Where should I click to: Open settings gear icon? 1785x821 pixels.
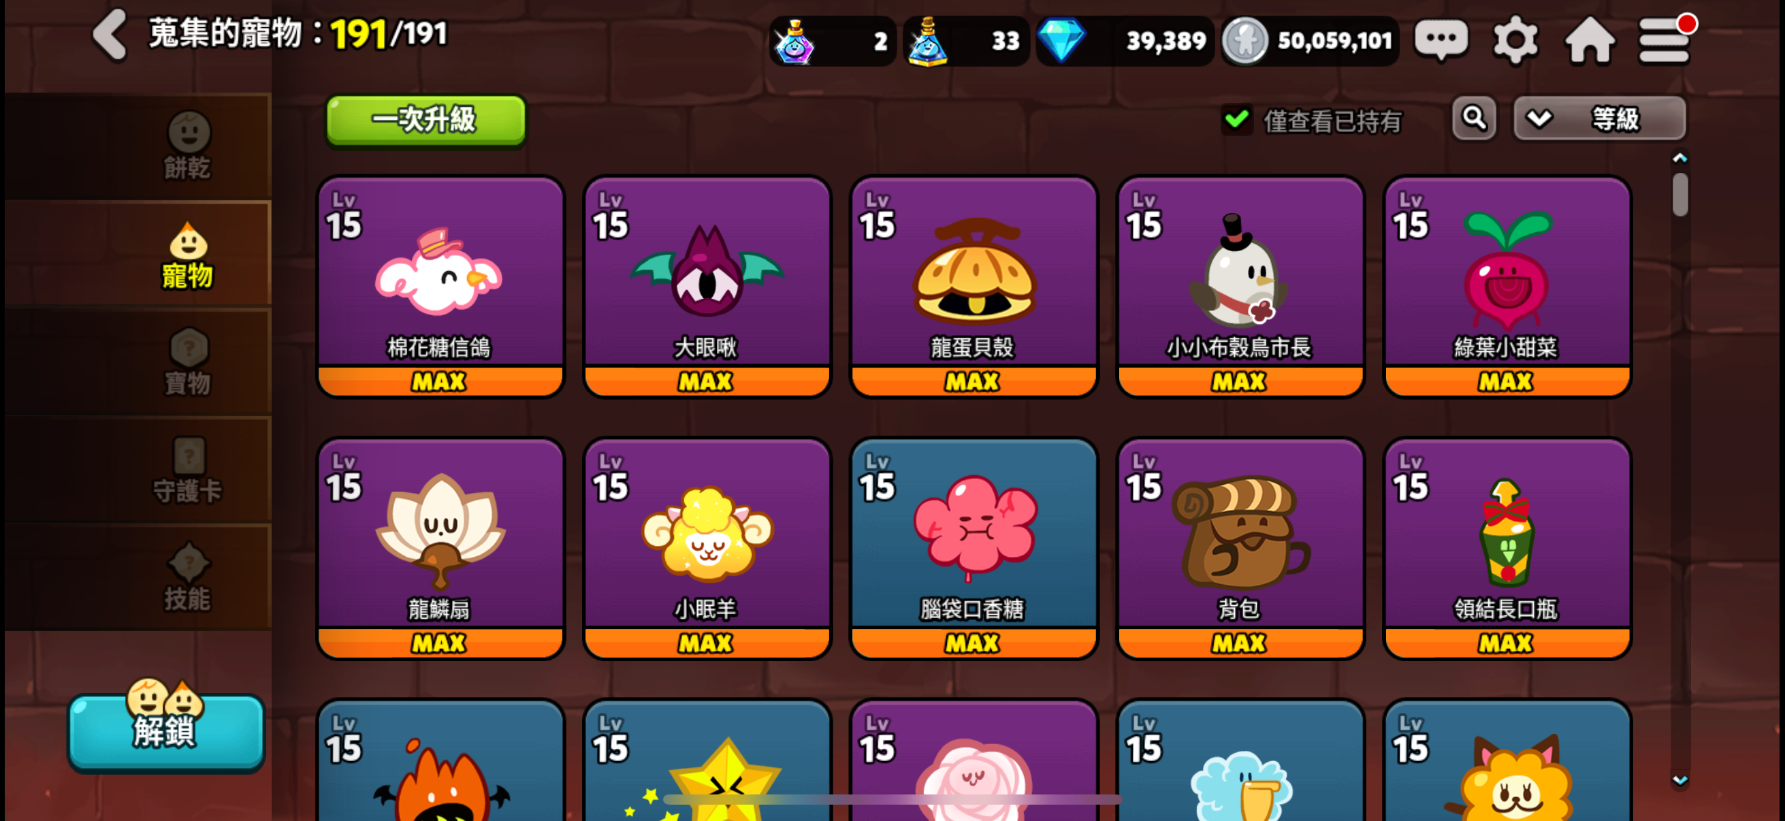[x=1515, y=40]
